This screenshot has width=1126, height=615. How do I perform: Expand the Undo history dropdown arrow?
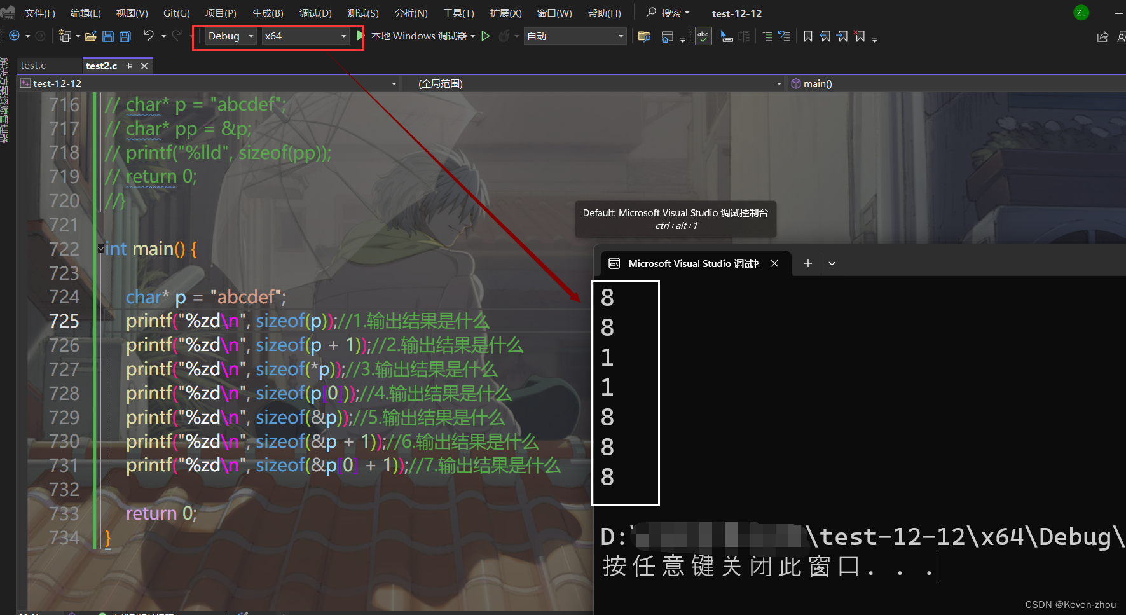tap(163, 36)
